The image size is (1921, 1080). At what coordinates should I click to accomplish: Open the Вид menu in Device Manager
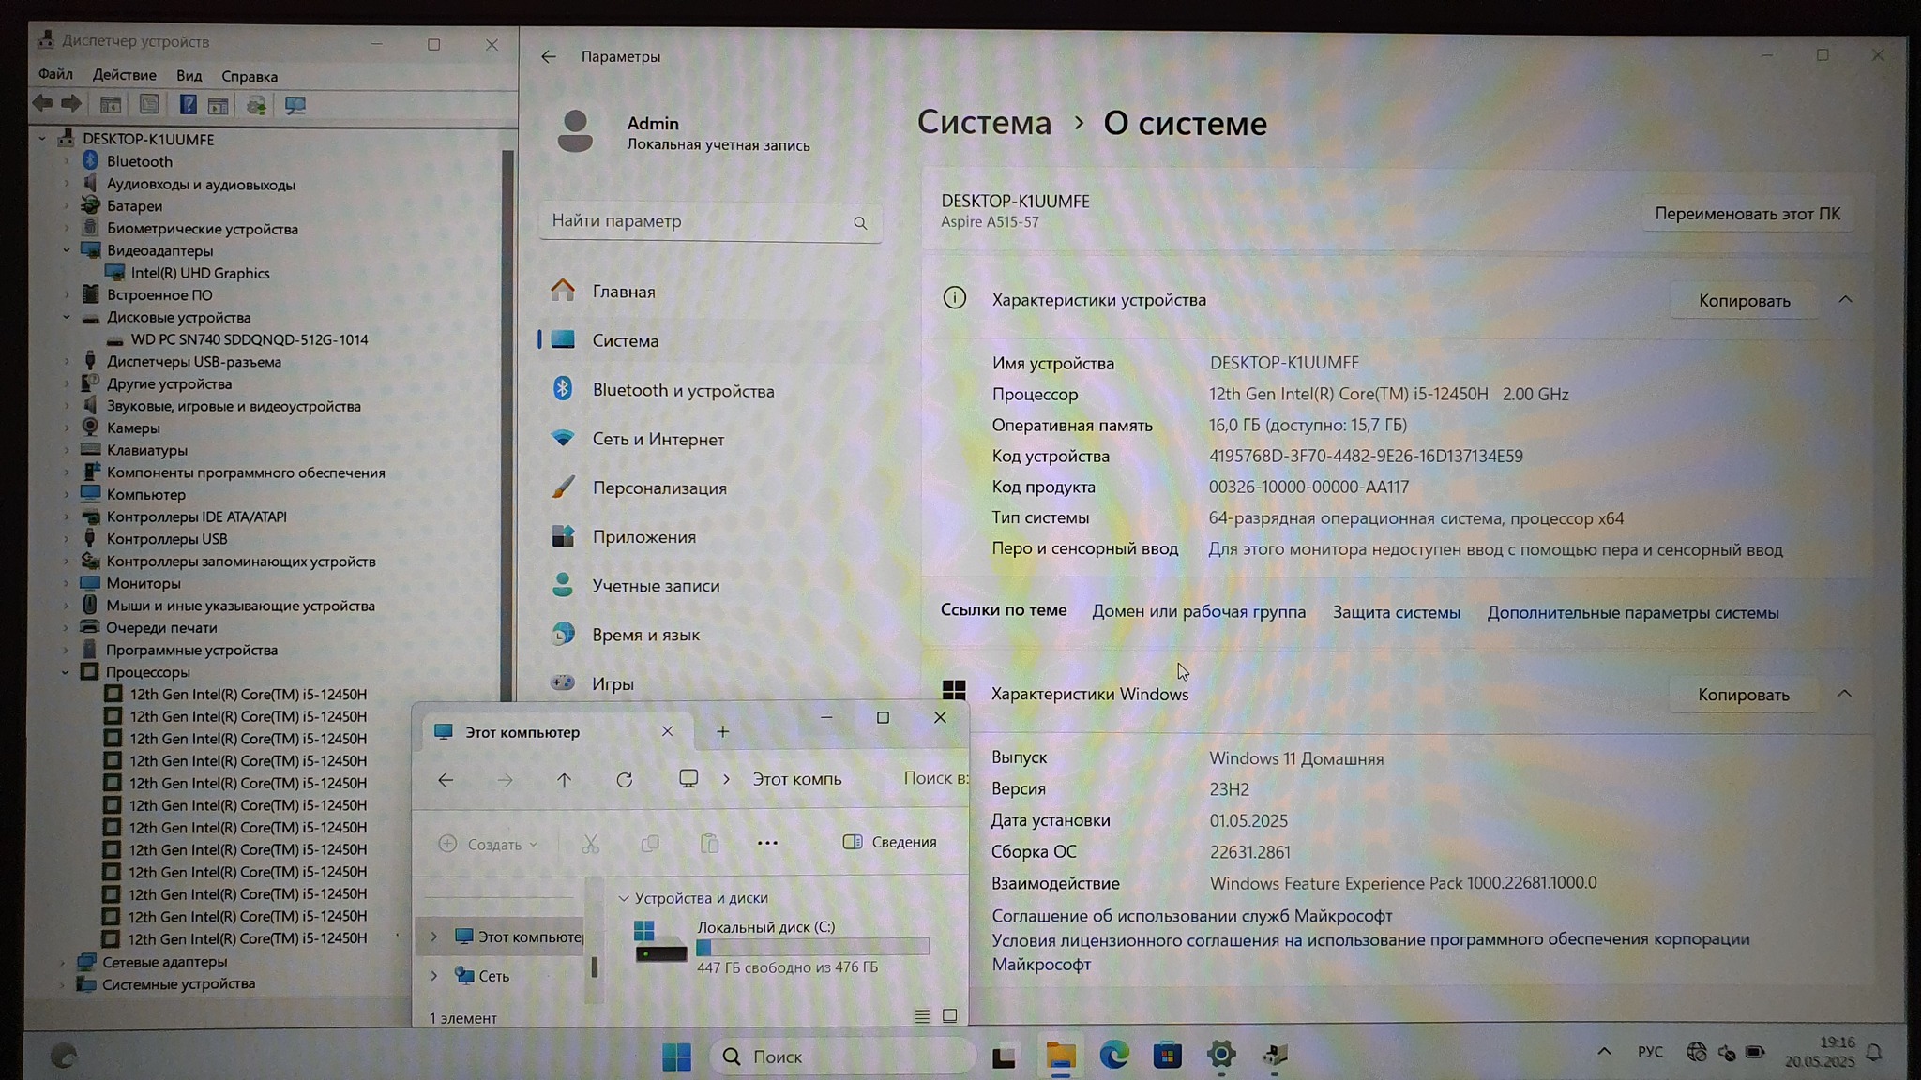pyautogui.click(x=189, y=75)
